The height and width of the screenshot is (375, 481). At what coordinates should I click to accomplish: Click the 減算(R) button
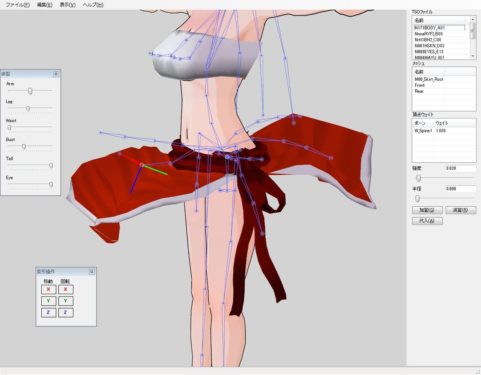point(461,210)
